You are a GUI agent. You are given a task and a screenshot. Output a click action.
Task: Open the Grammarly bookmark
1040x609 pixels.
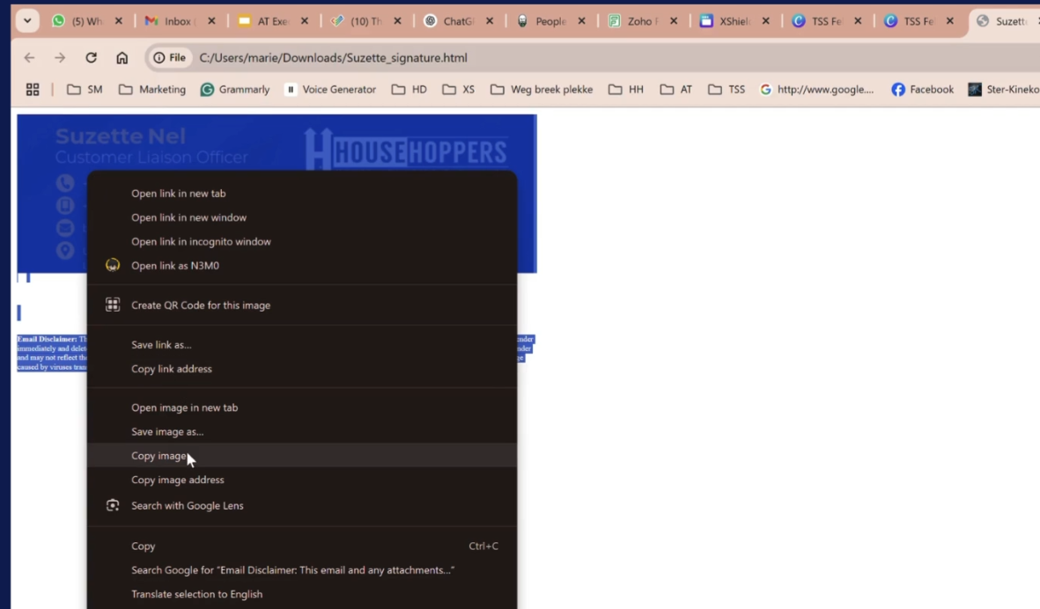click(x=235, y=90)
